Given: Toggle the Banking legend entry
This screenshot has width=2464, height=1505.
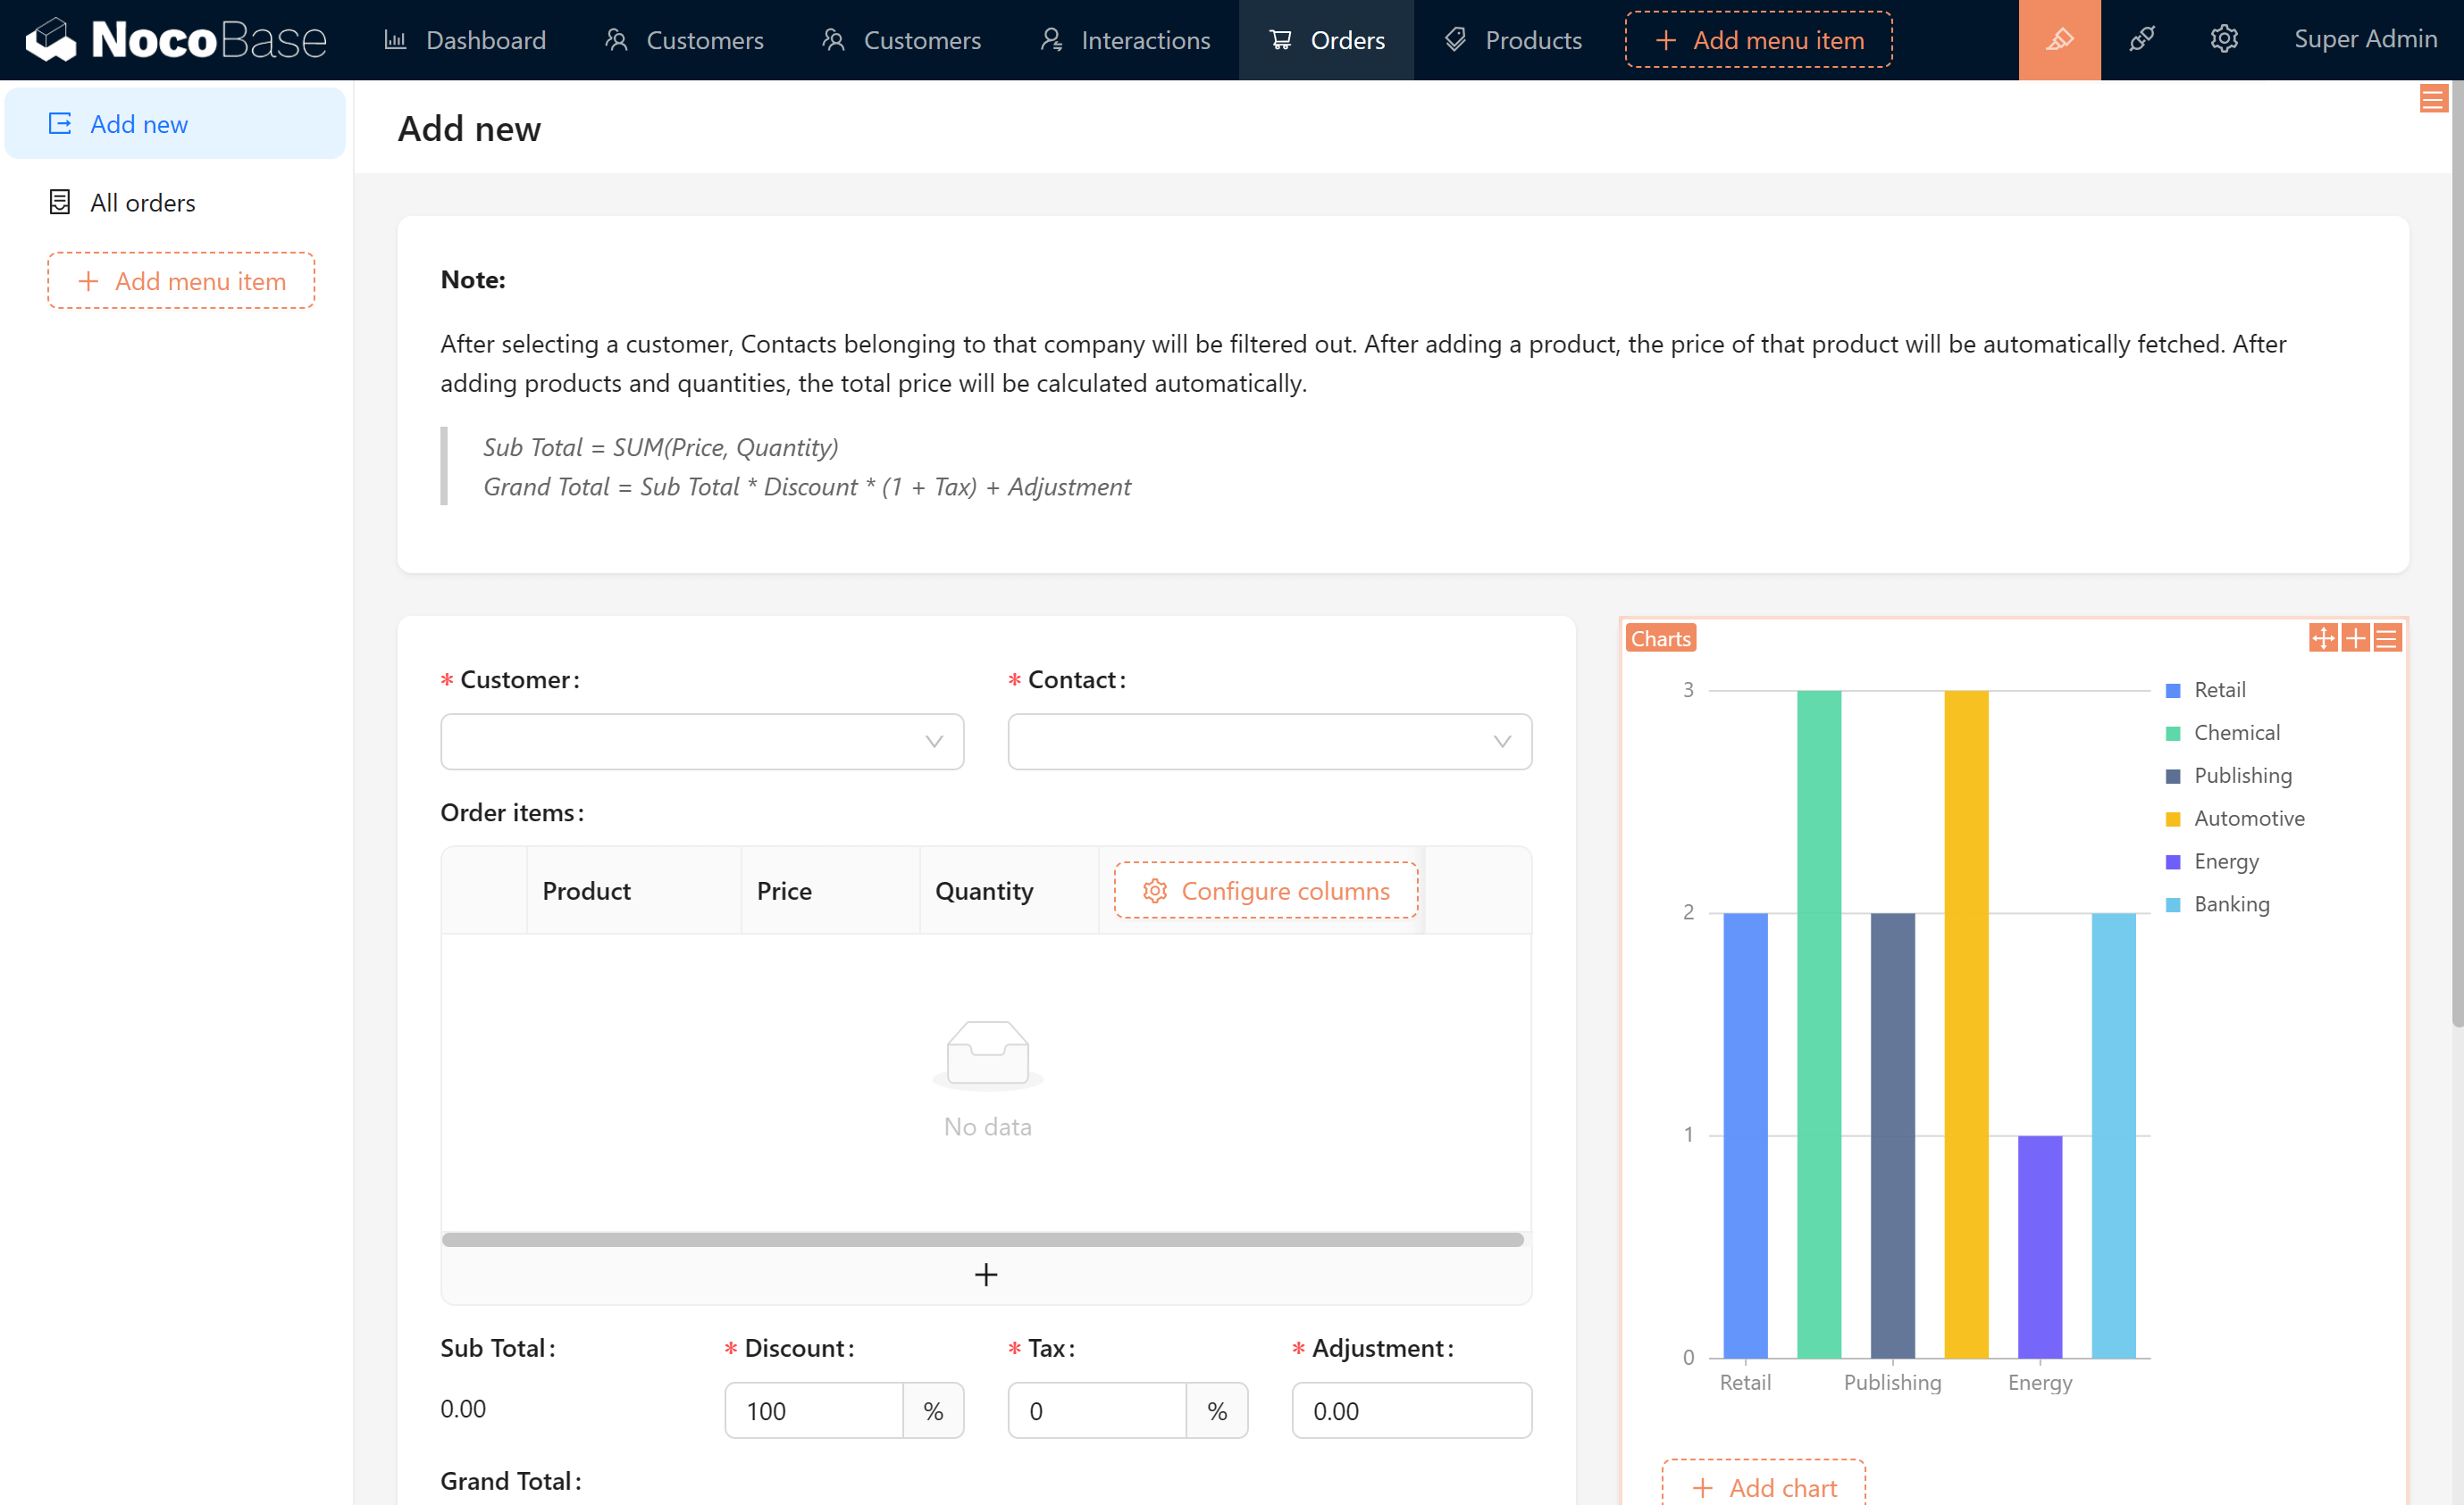Looking at the screenshot, I should tap(2230, 904).
